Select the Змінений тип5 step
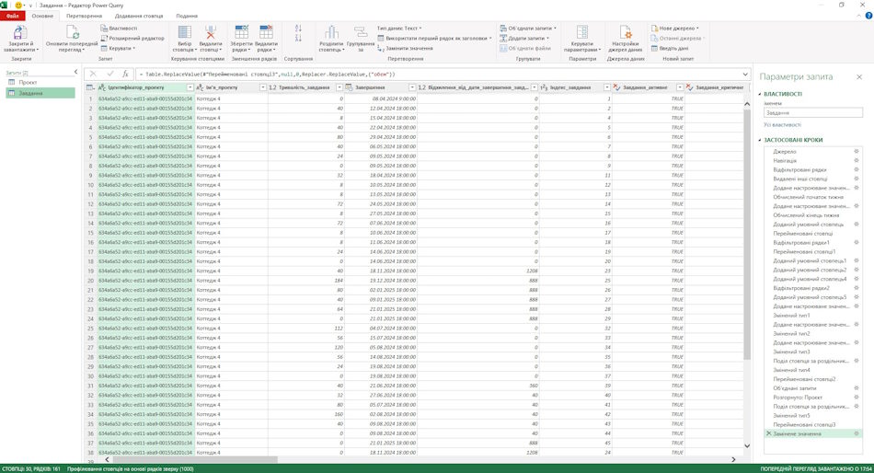The image size is (874, 473). 812,416
